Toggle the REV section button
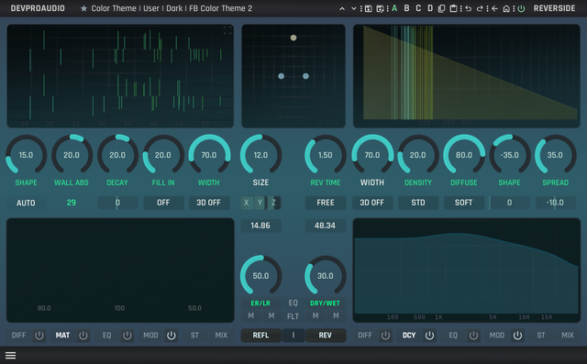 pyautogui.click(x=326, y=336)
